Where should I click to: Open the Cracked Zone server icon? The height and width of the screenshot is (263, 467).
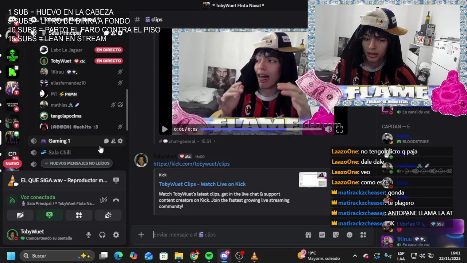[12, 55]
